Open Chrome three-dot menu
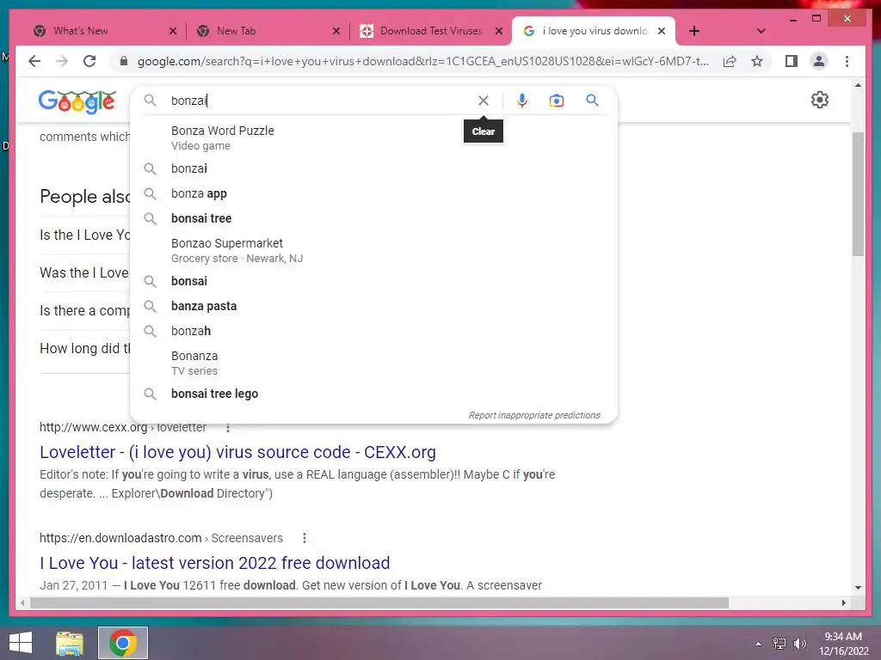The image size is (881, 660). pyautogui.click(x=847, y=61)
